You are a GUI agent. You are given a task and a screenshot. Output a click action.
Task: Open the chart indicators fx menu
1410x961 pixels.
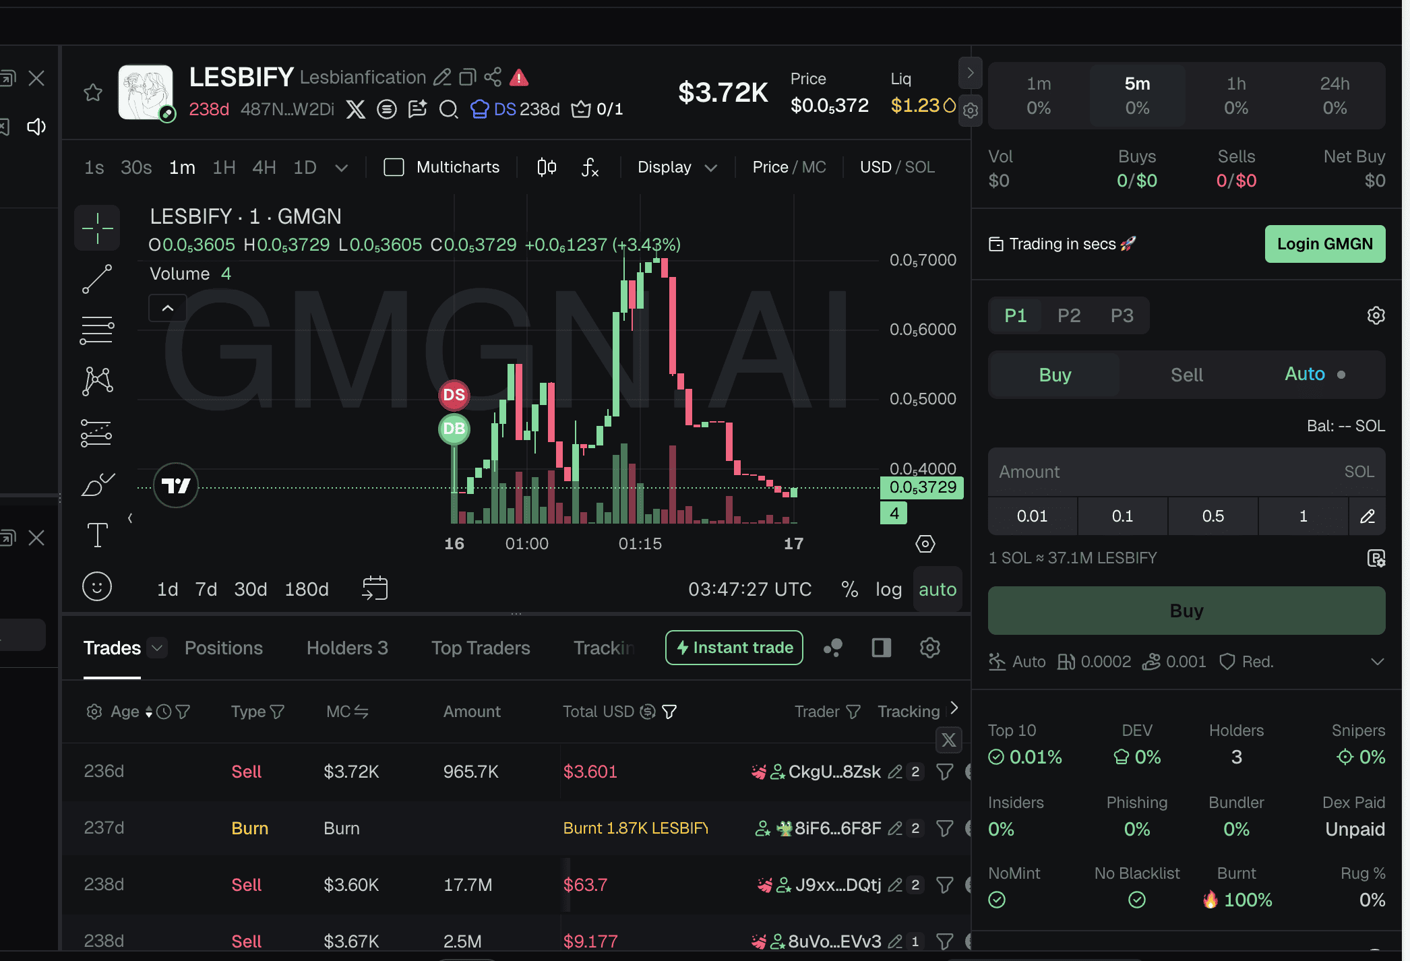click(590, 167)
